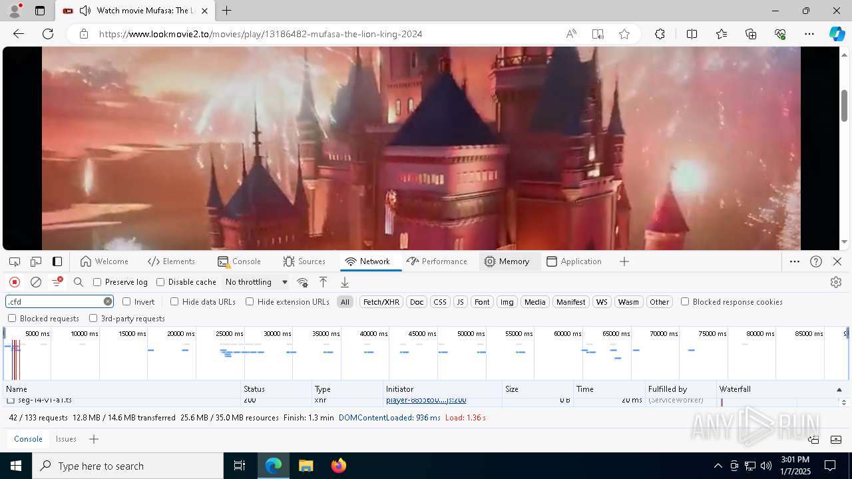The width and height of the screenshot is (852, 479).
Task: Switch to Performance tab
Action: coord(437,261)
